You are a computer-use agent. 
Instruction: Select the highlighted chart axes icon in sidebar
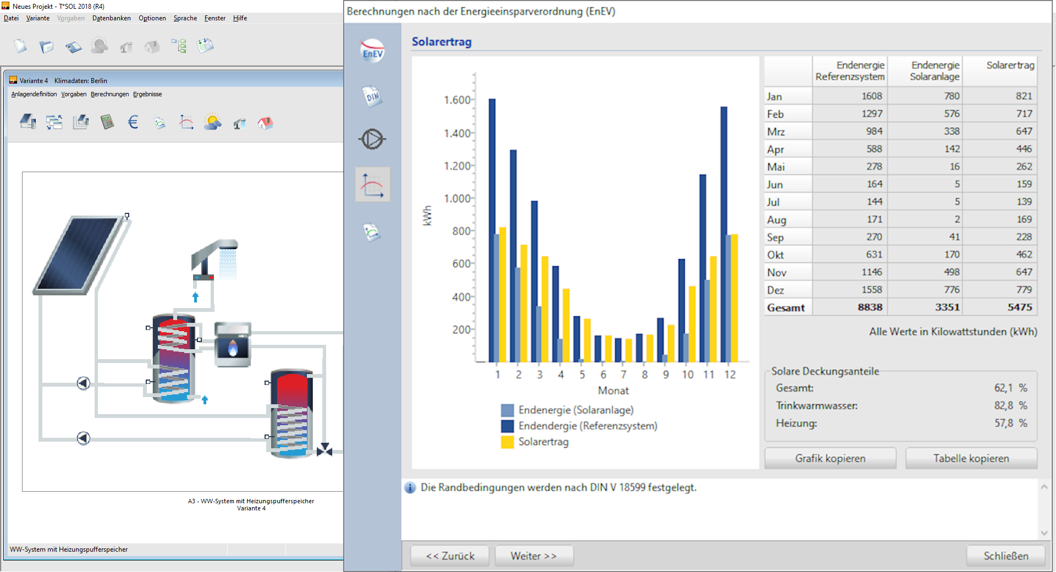tap(372, 184)
